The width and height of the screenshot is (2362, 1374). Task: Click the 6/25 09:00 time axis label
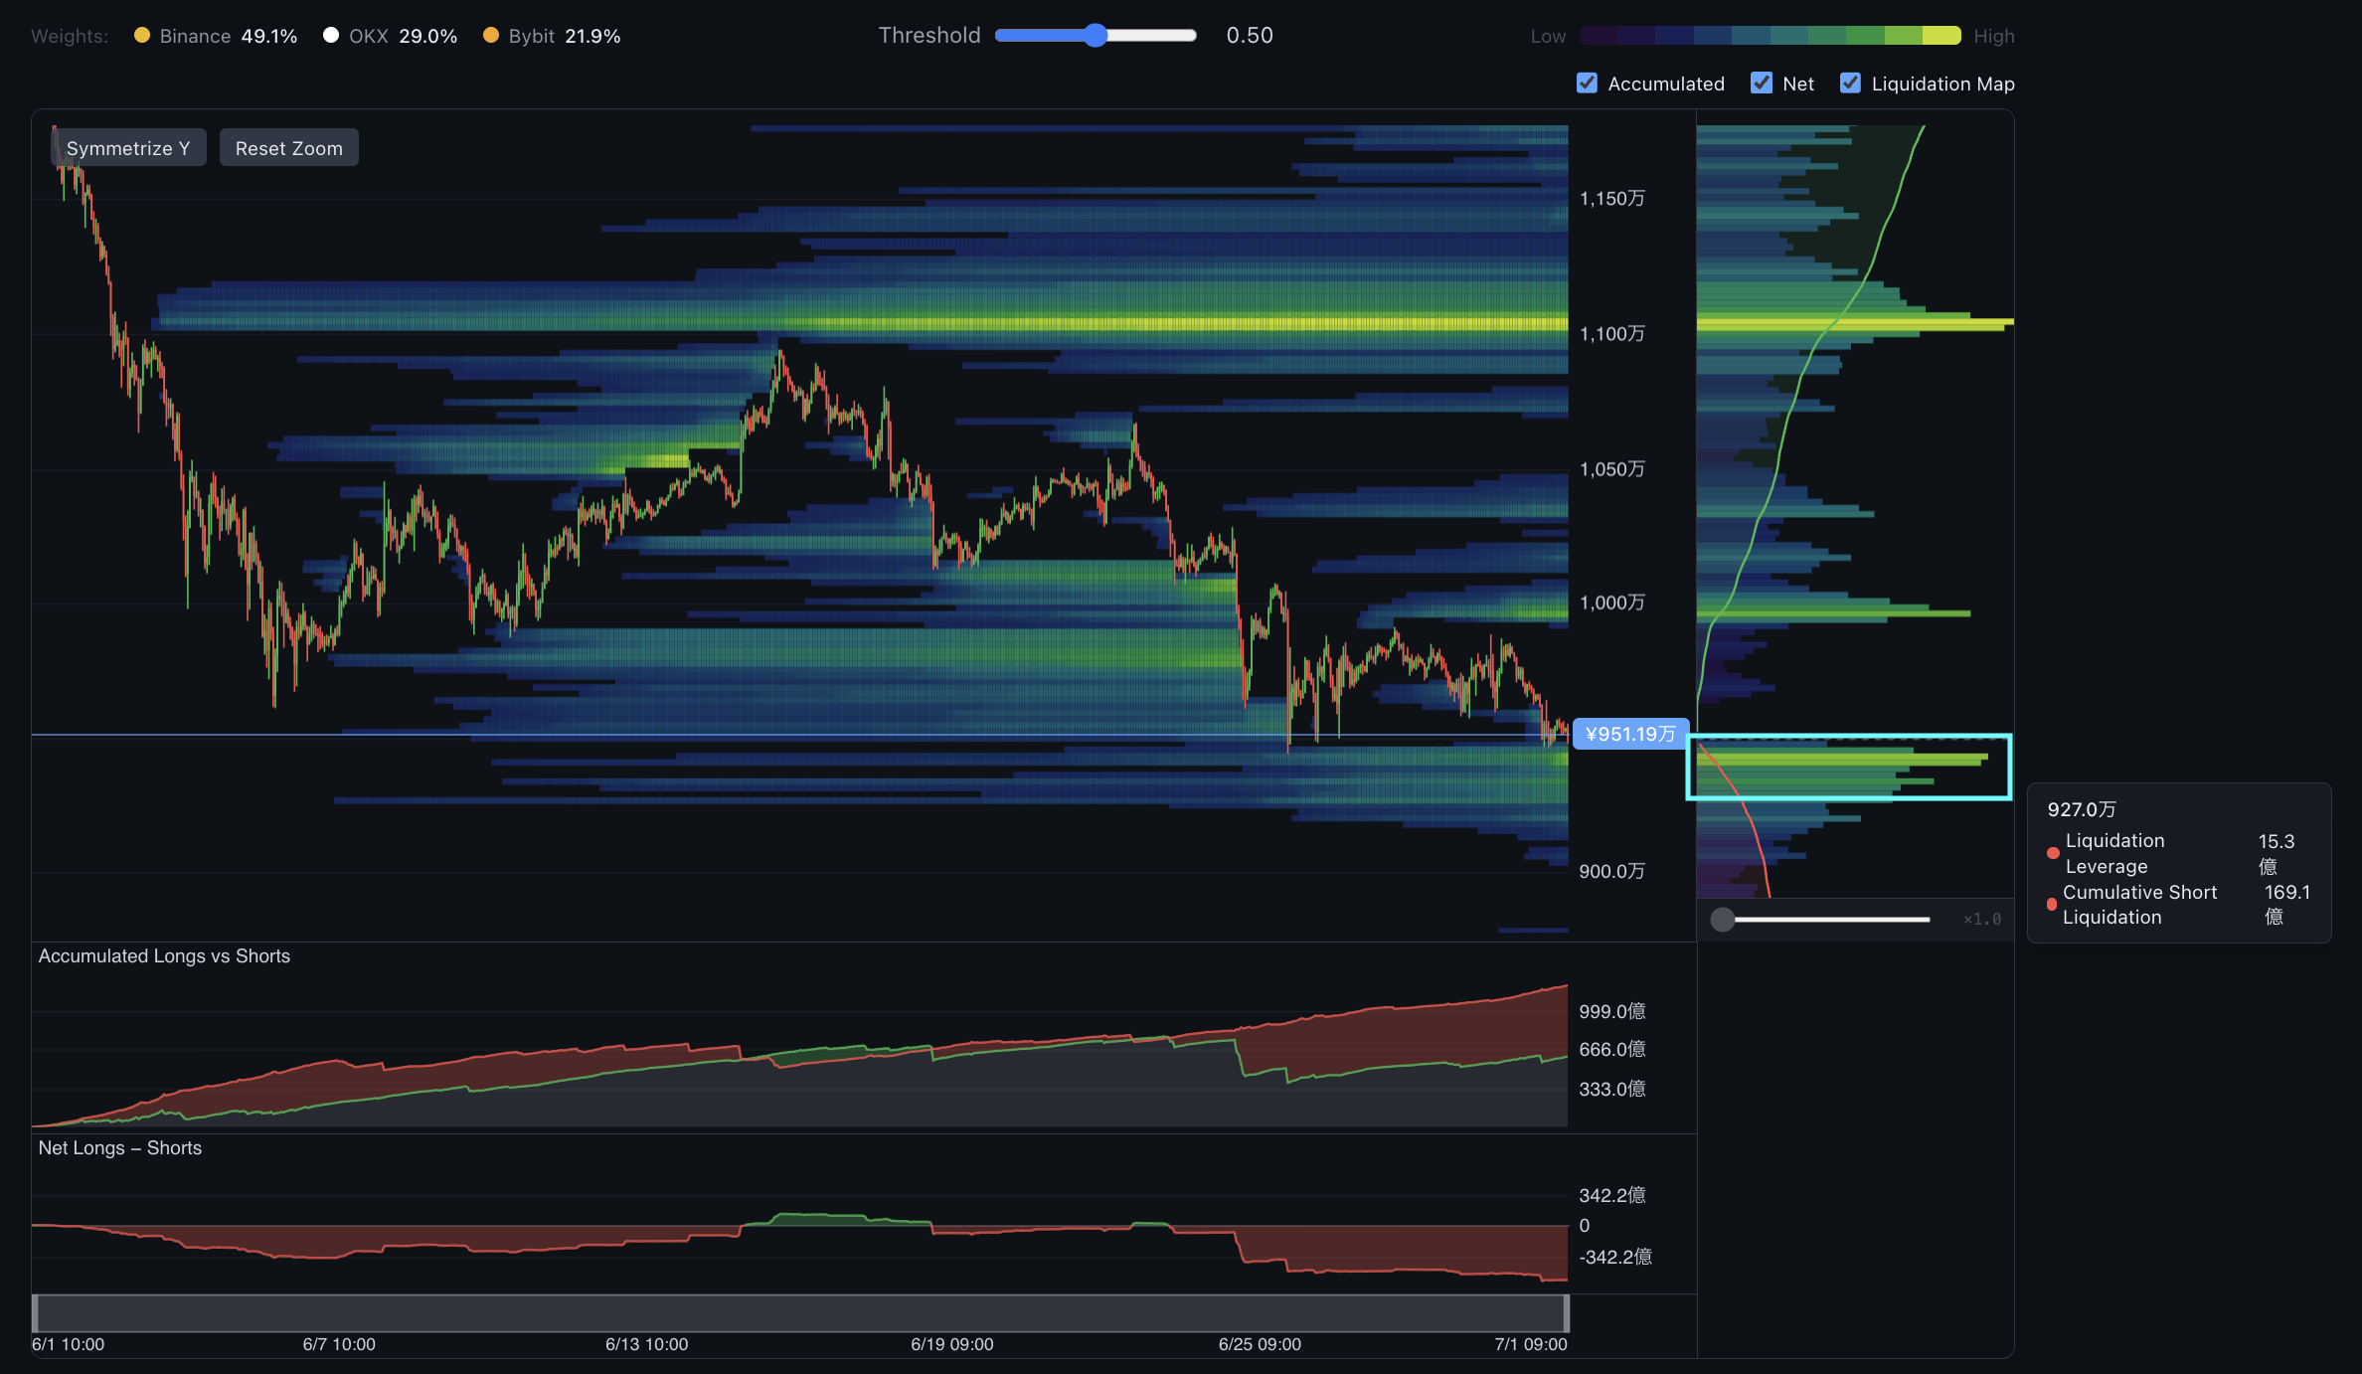click(x=1260, y=1345)
